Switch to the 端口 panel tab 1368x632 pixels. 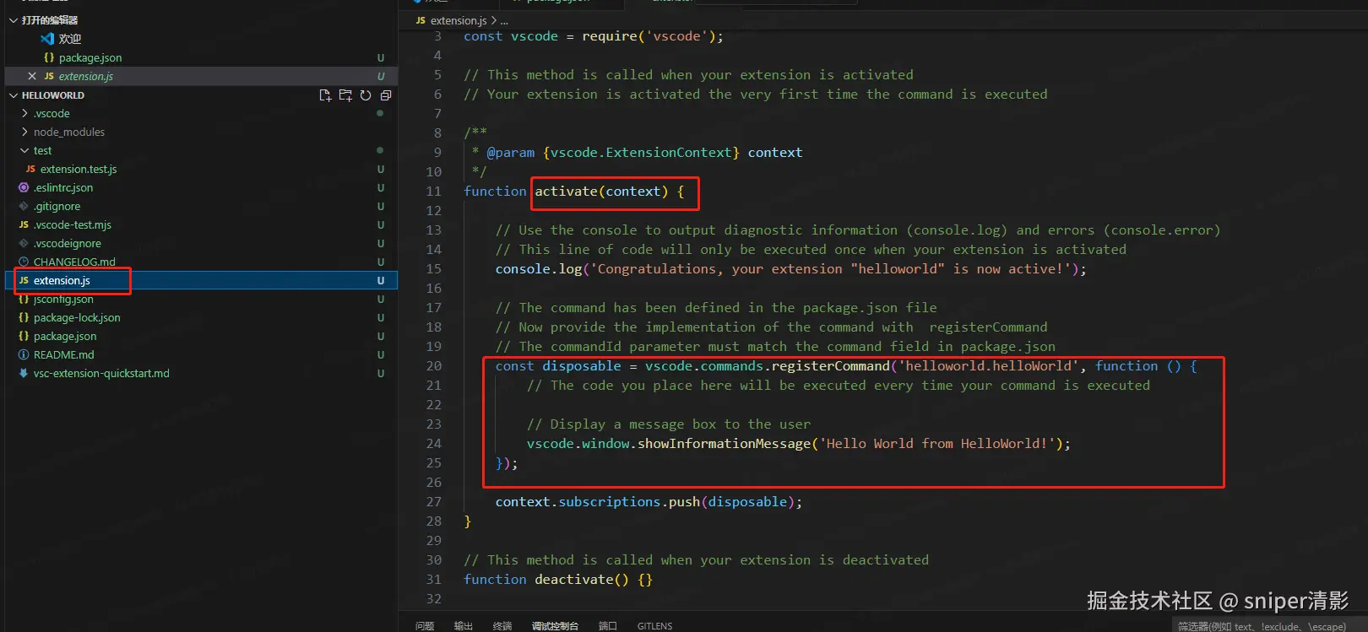pos(608,626)
